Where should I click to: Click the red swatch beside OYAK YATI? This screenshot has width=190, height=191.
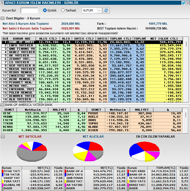point(3,171)
